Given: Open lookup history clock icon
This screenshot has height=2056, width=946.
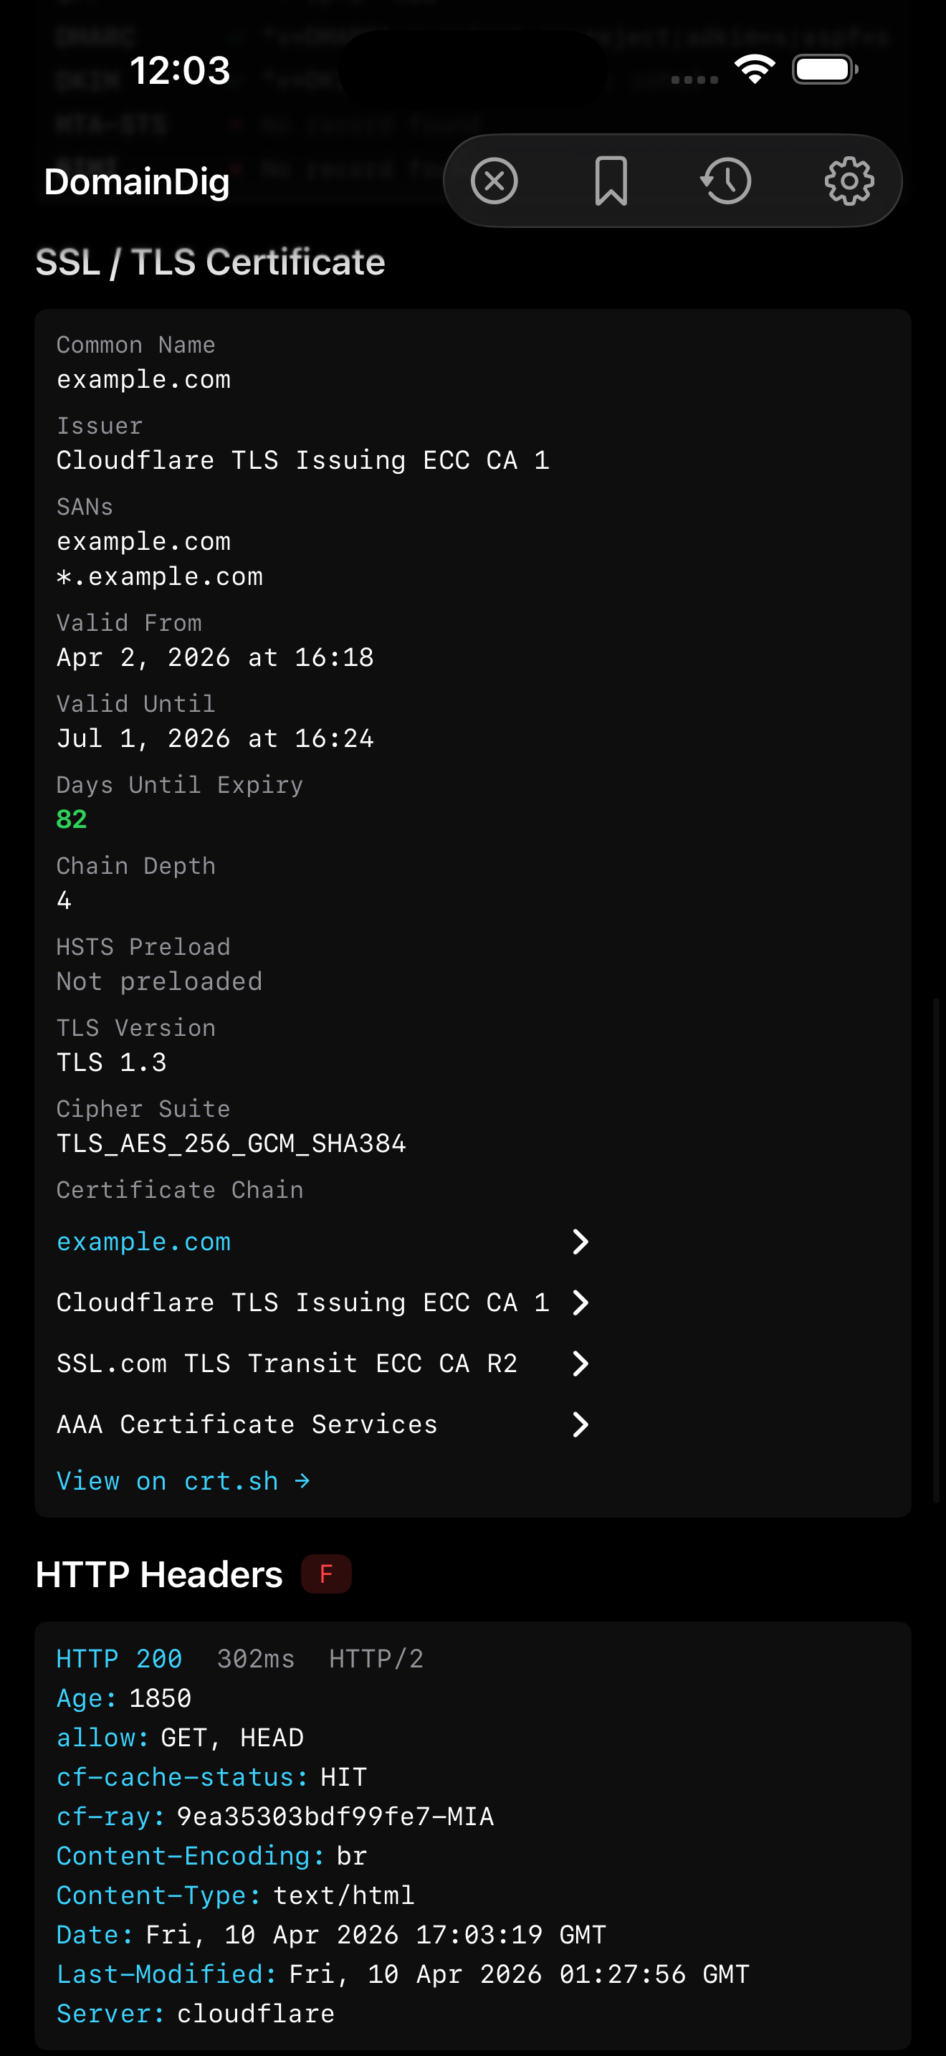Looking at the screenshot, I should click(726, 181).
